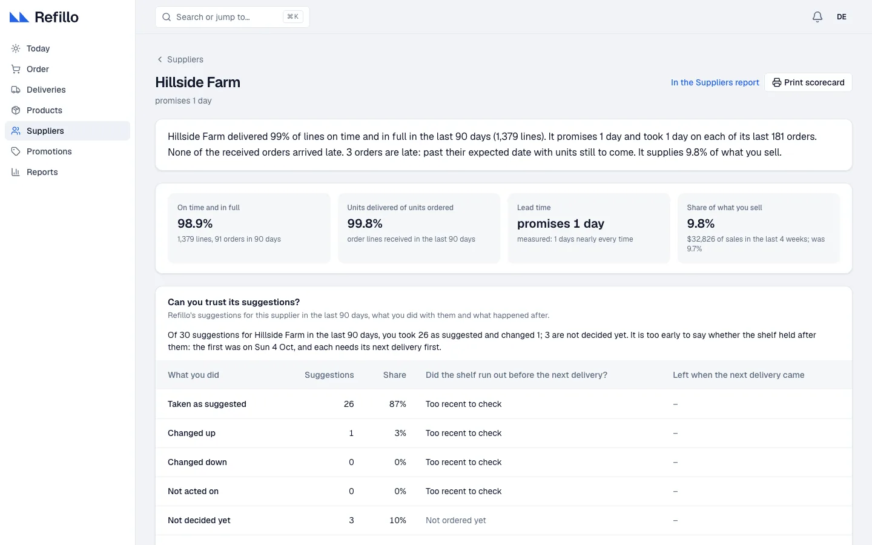The height and width of the screenshot is (545, 872).
Task: Click the Products box icon in sidebar
Action: coord(16,110)
